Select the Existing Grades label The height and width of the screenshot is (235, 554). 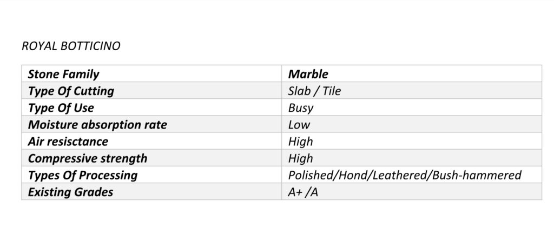[x=70, y=192]
